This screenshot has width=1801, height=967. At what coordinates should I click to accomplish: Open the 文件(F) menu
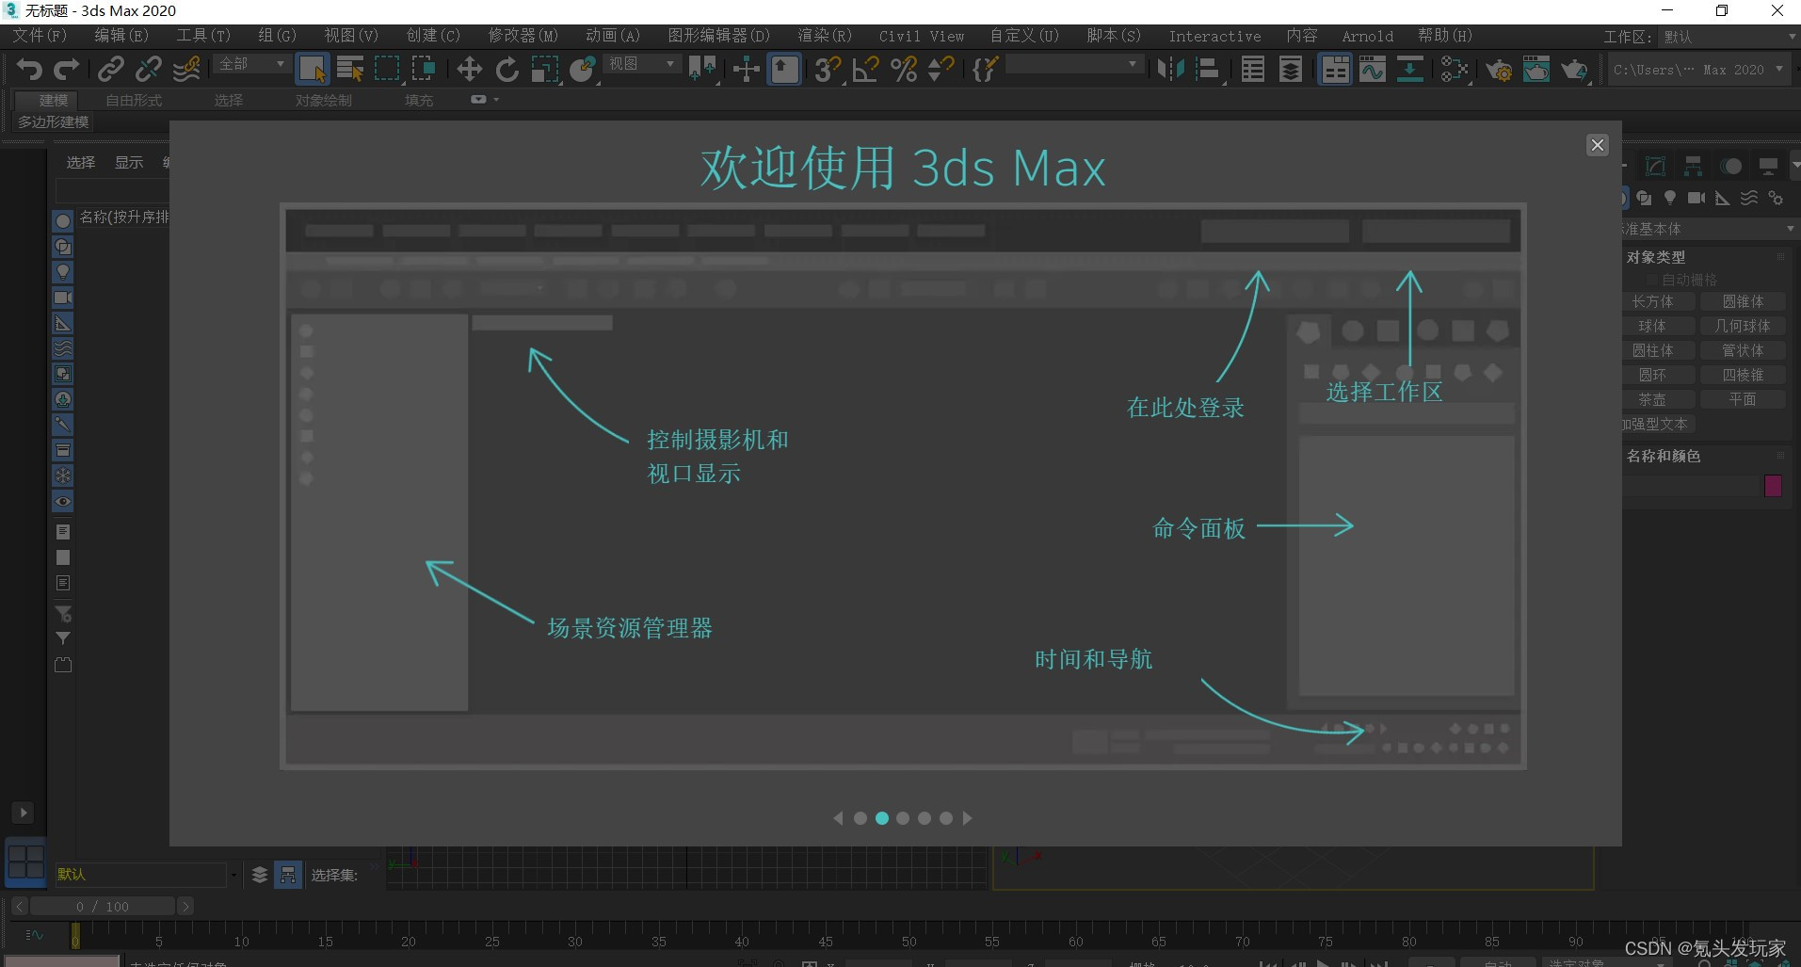(40, 36)
